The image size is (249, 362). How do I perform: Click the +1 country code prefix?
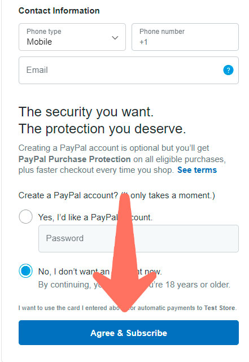point(143,42)
